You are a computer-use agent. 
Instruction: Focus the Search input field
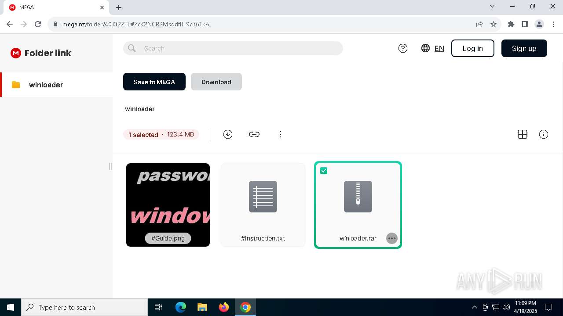click(233, 48)
